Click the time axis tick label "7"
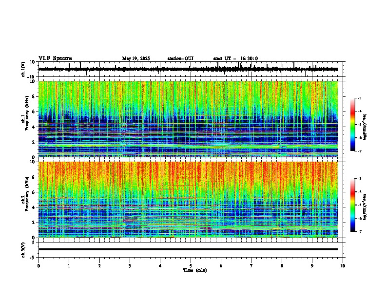The image size is (386, 298). tap(251, 266)
